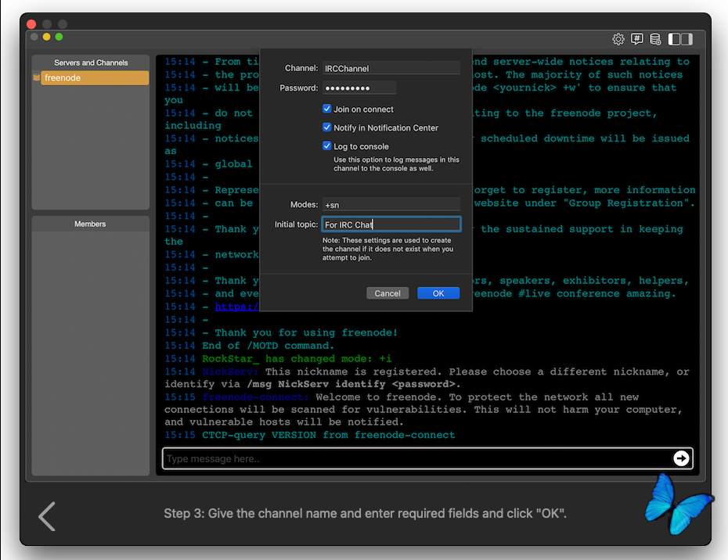Image resolution: width=728 pixels, height=560 pixels.
Task: Go back using the left chevron arrow
Action: click(47, 516)
